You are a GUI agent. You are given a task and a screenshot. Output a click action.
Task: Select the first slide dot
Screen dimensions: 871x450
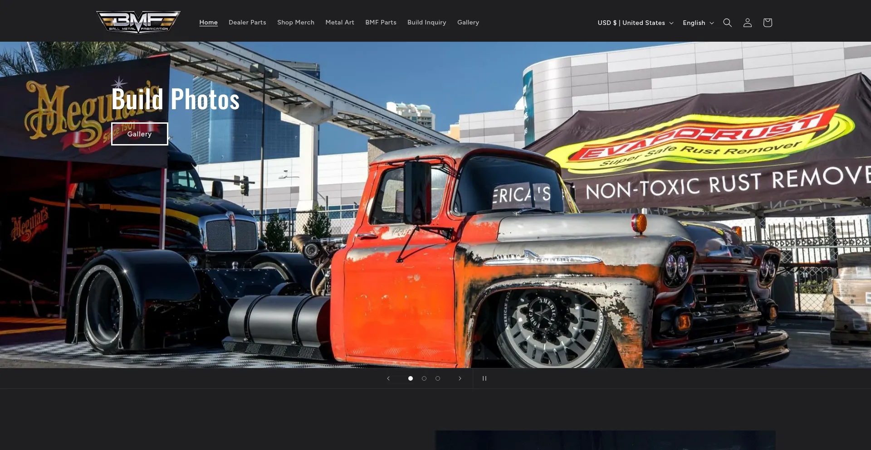pyautogui.click(x=410, y=378)
